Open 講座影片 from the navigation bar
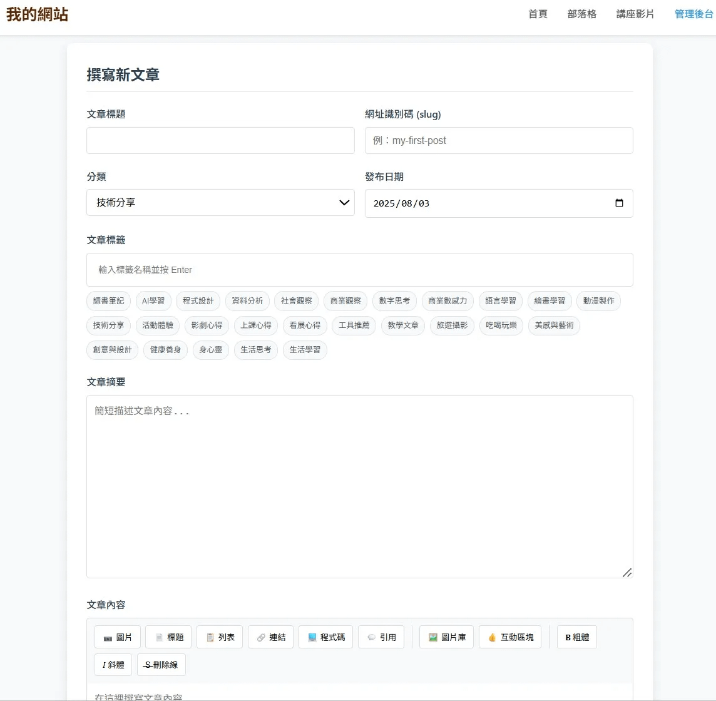This screenshot has width=716, height=701. pos(635,14)
